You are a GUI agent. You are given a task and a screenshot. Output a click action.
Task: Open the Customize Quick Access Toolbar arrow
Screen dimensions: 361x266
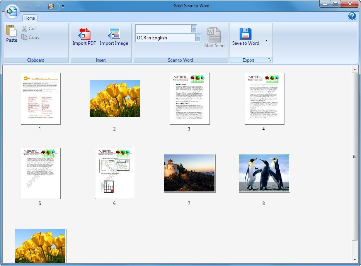[x=62, y=6]
